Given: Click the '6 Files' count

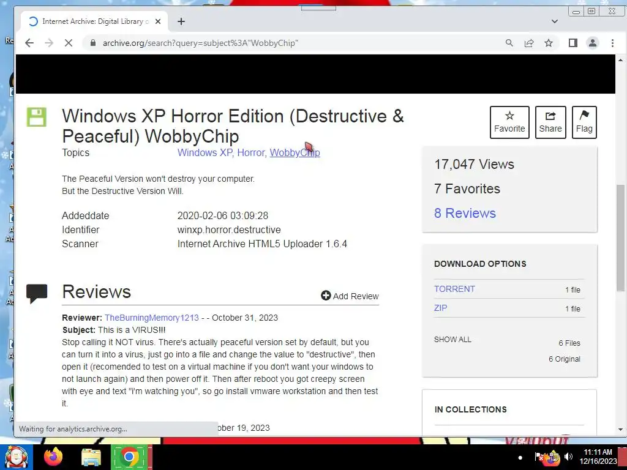Looking at the screenshot, I should tap(569, 343).
